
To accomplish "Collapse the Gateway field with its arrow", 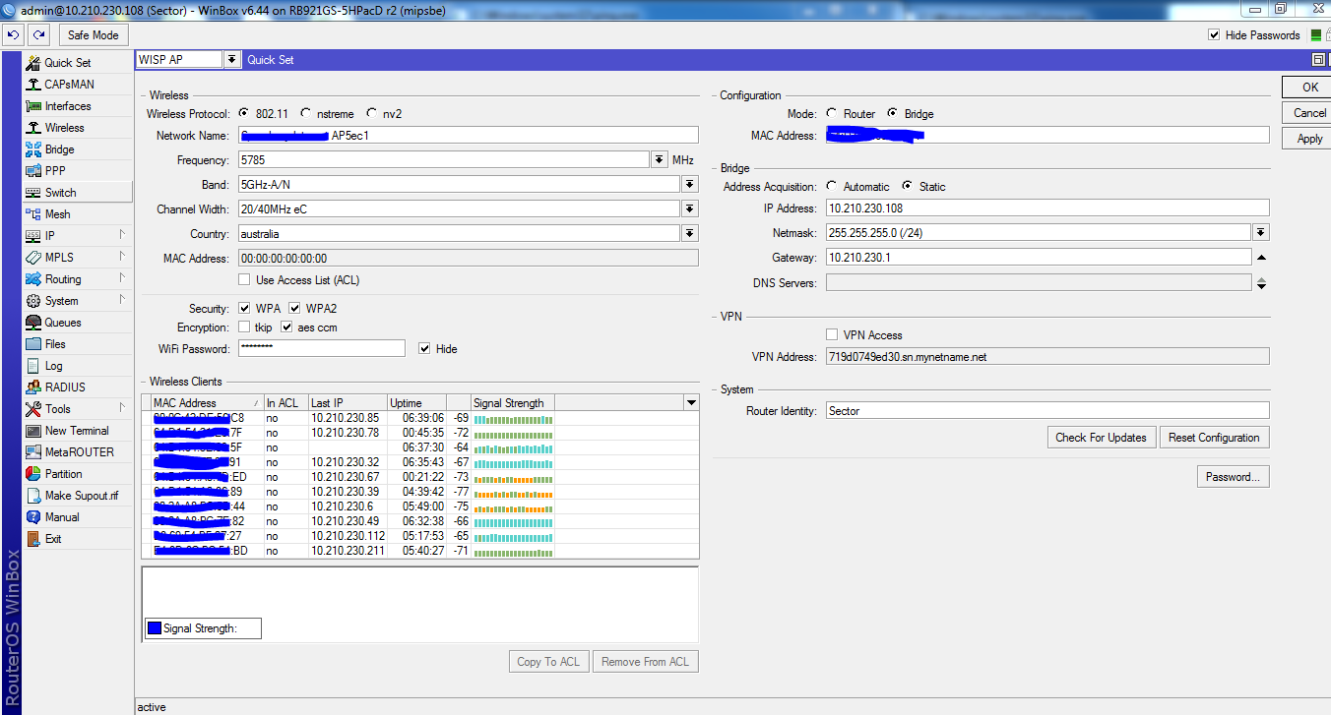I will point(1261,258).
